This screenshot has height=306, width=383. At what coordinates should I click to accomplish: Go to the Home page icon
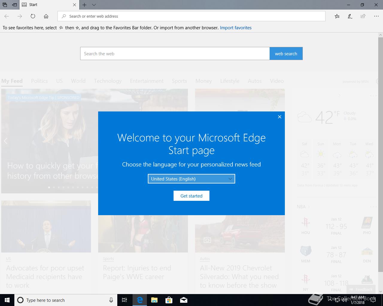click(x=46, y=16)
